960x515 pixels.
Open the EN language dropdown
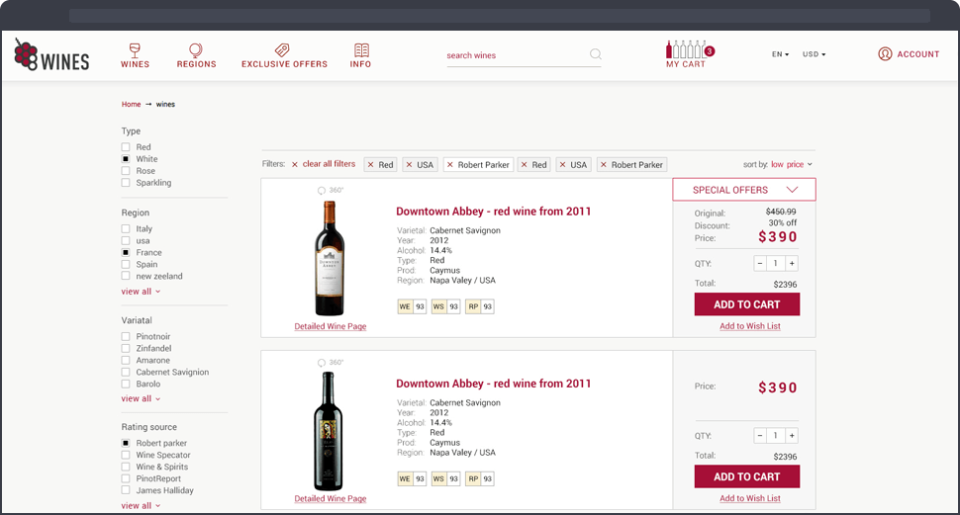coord(780,54)
